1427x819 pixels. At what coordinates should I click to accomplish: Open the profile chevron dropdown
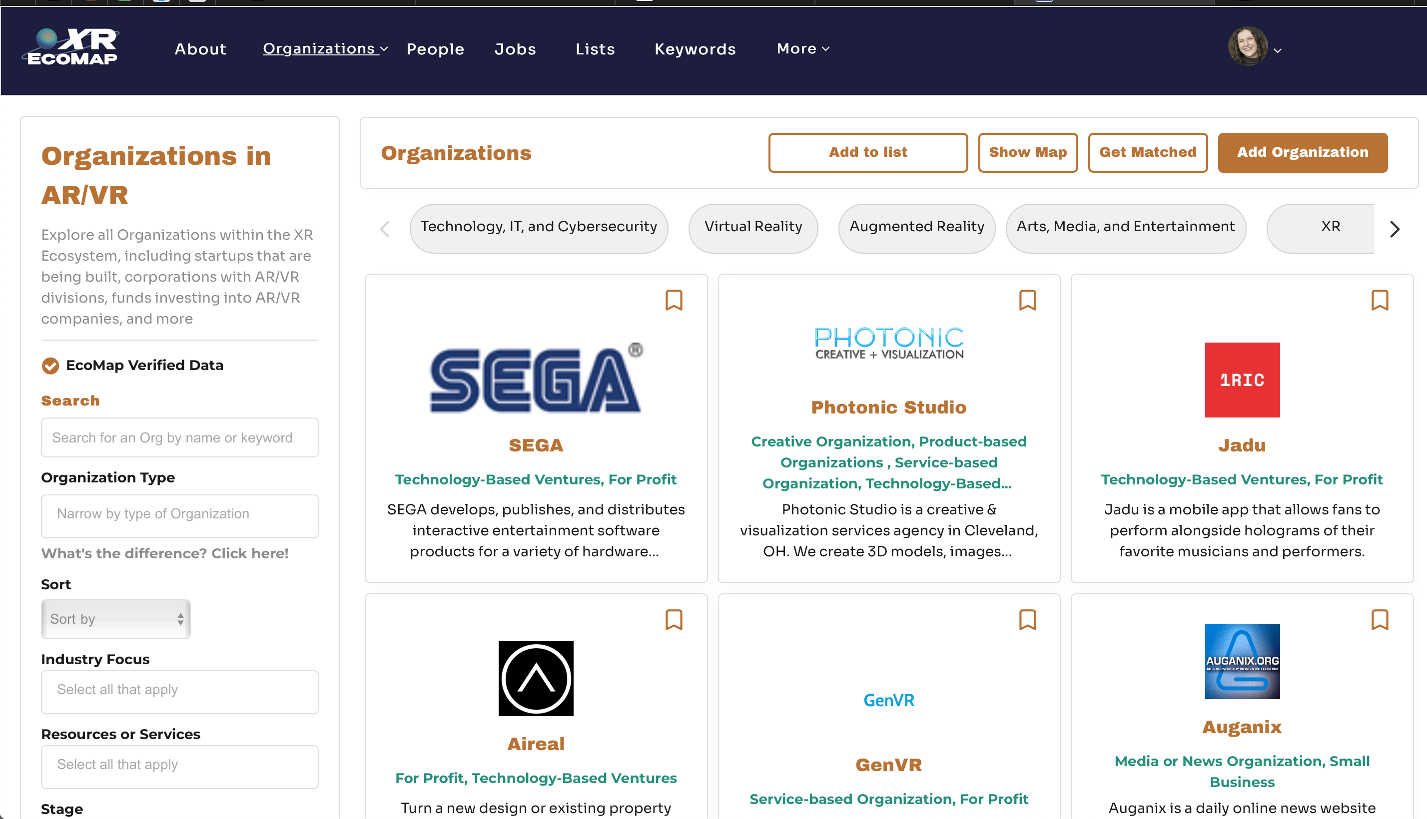click(x=1277, y=50)
